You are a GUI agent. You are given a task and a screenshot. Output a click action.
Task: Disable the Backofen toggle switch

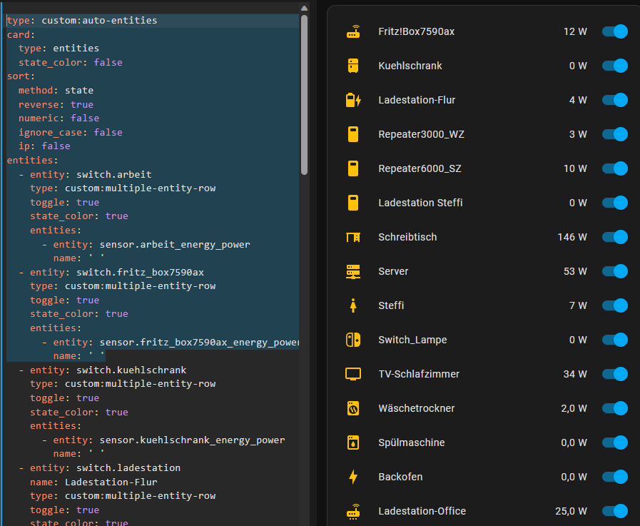click(x=614, y=477)
